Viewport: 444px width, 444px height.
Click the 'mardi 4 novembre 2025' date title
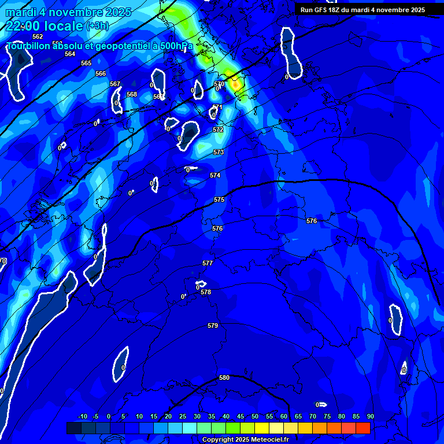click(x=69, y=12)
